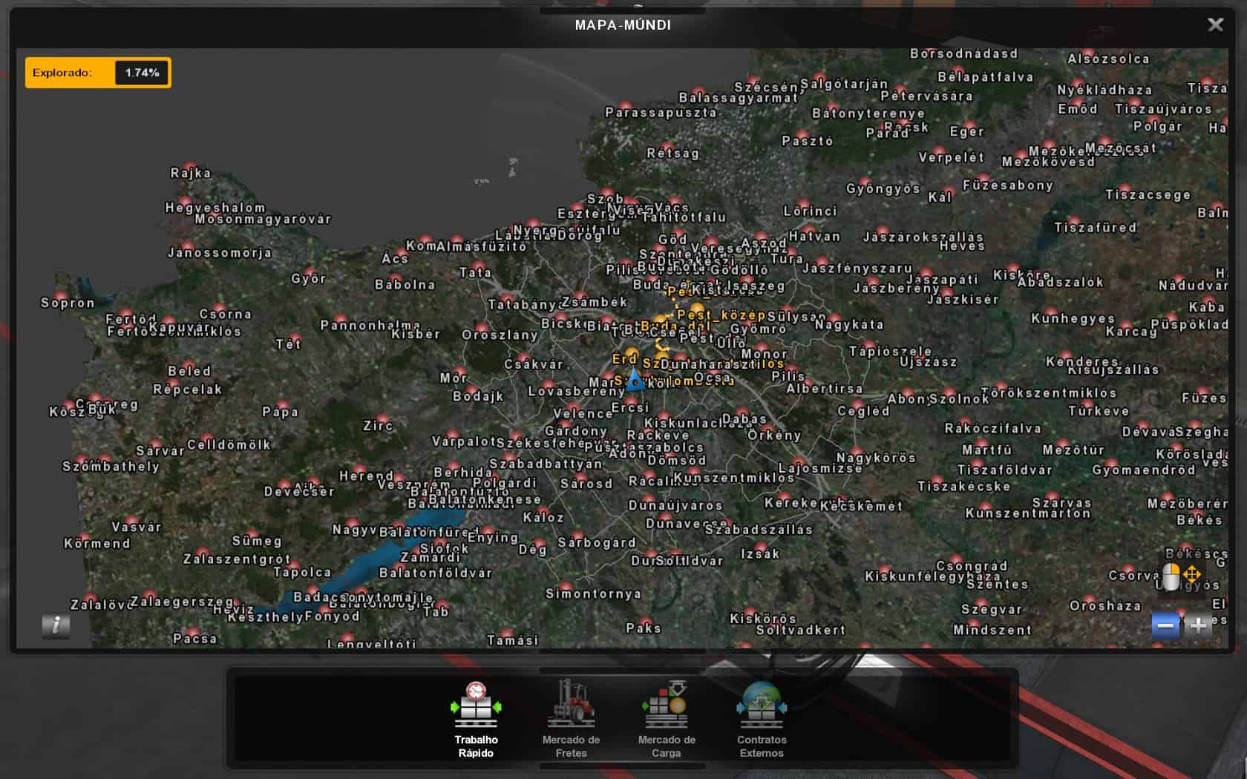This screenshot has width=1247, height=779.
Task: Click the yellow Érd city label
Action: click(624, 359)
